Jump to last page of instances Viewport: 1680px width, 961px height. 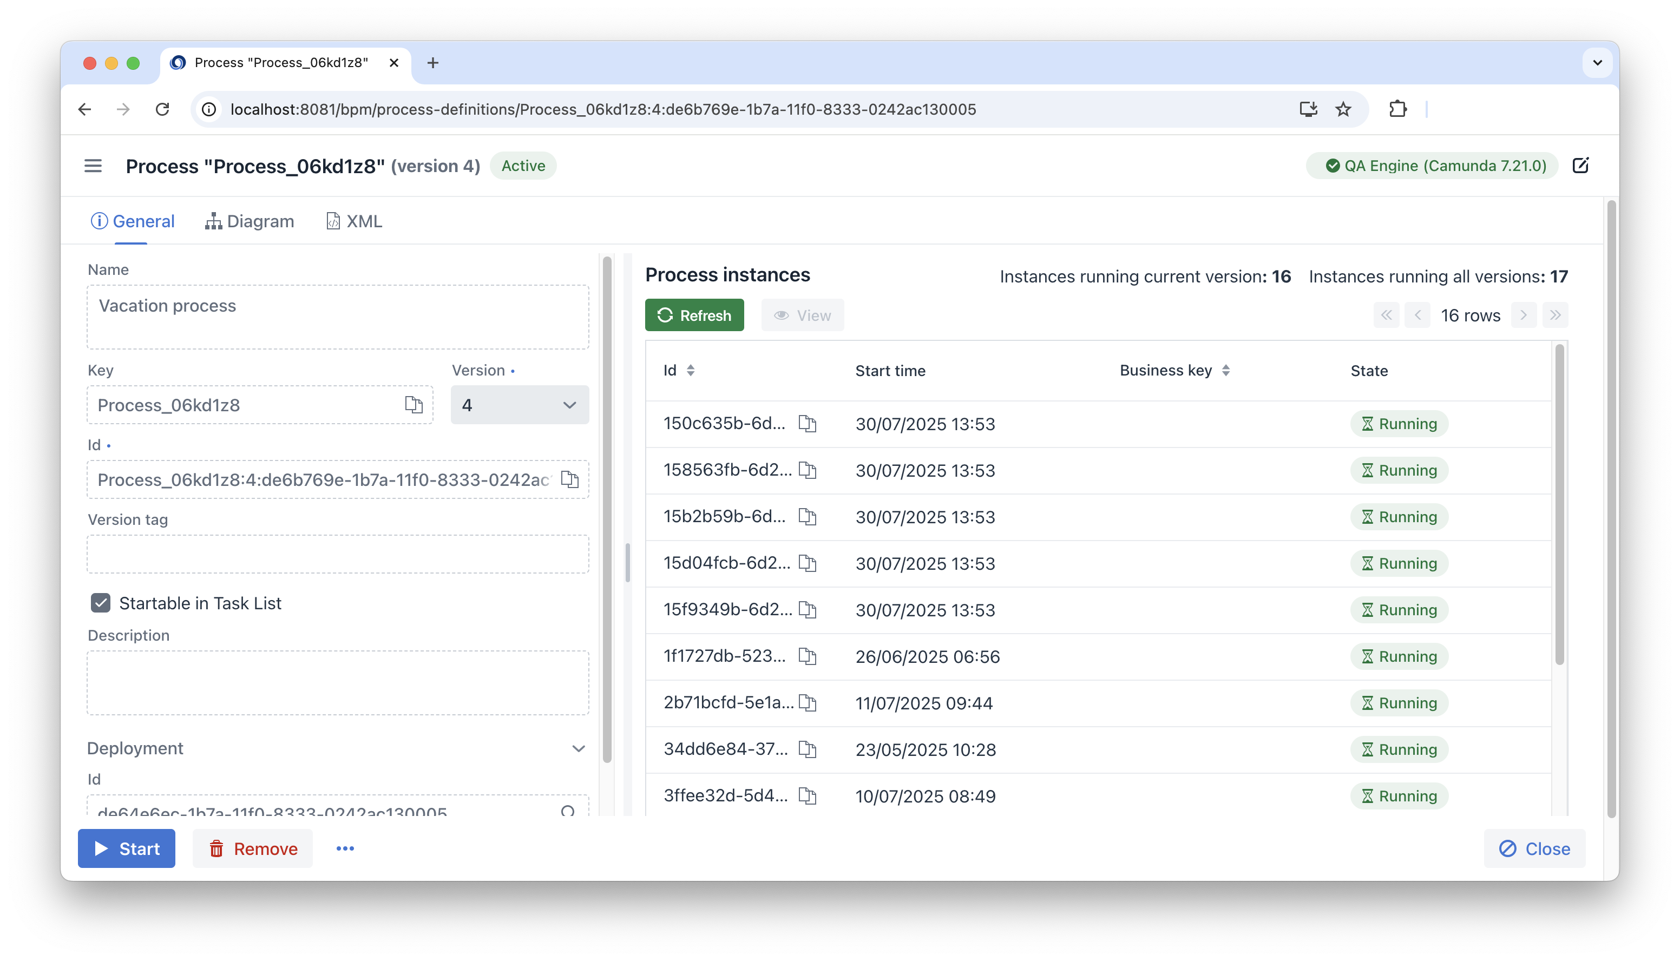click(x=1555, y=315)
